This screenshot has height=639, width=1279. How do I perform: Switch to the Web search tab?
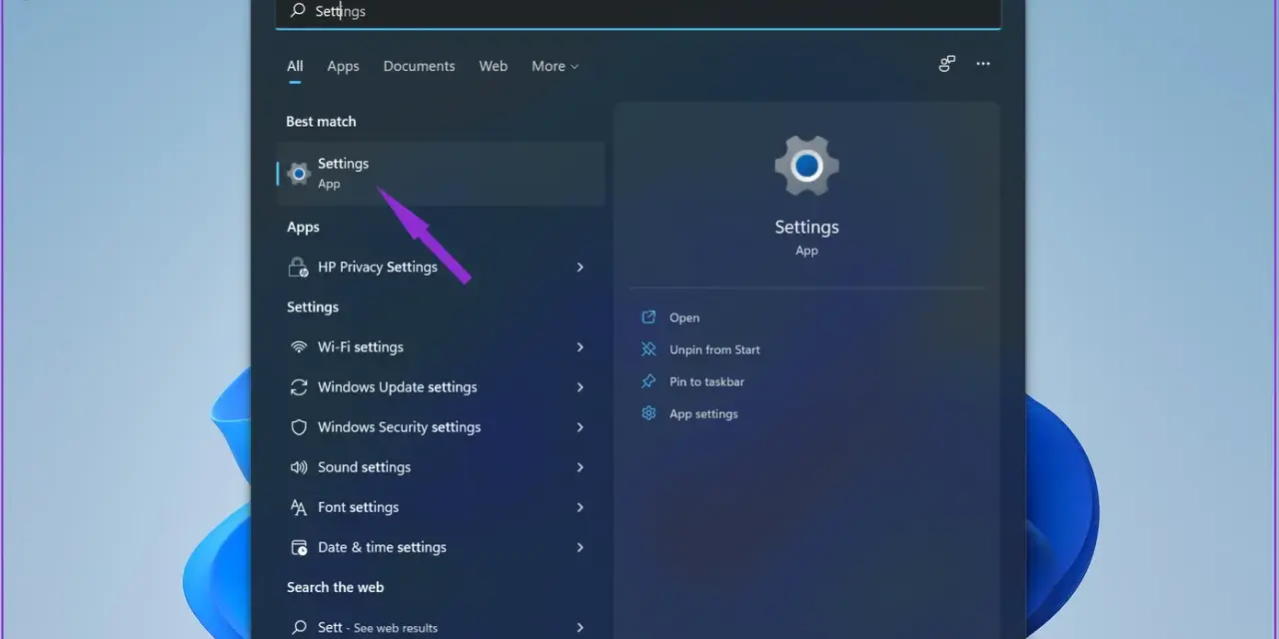coord(493,66)
